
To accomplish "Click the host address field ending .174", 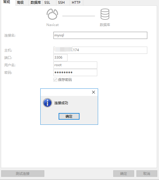I will click(x=100, y=50).
